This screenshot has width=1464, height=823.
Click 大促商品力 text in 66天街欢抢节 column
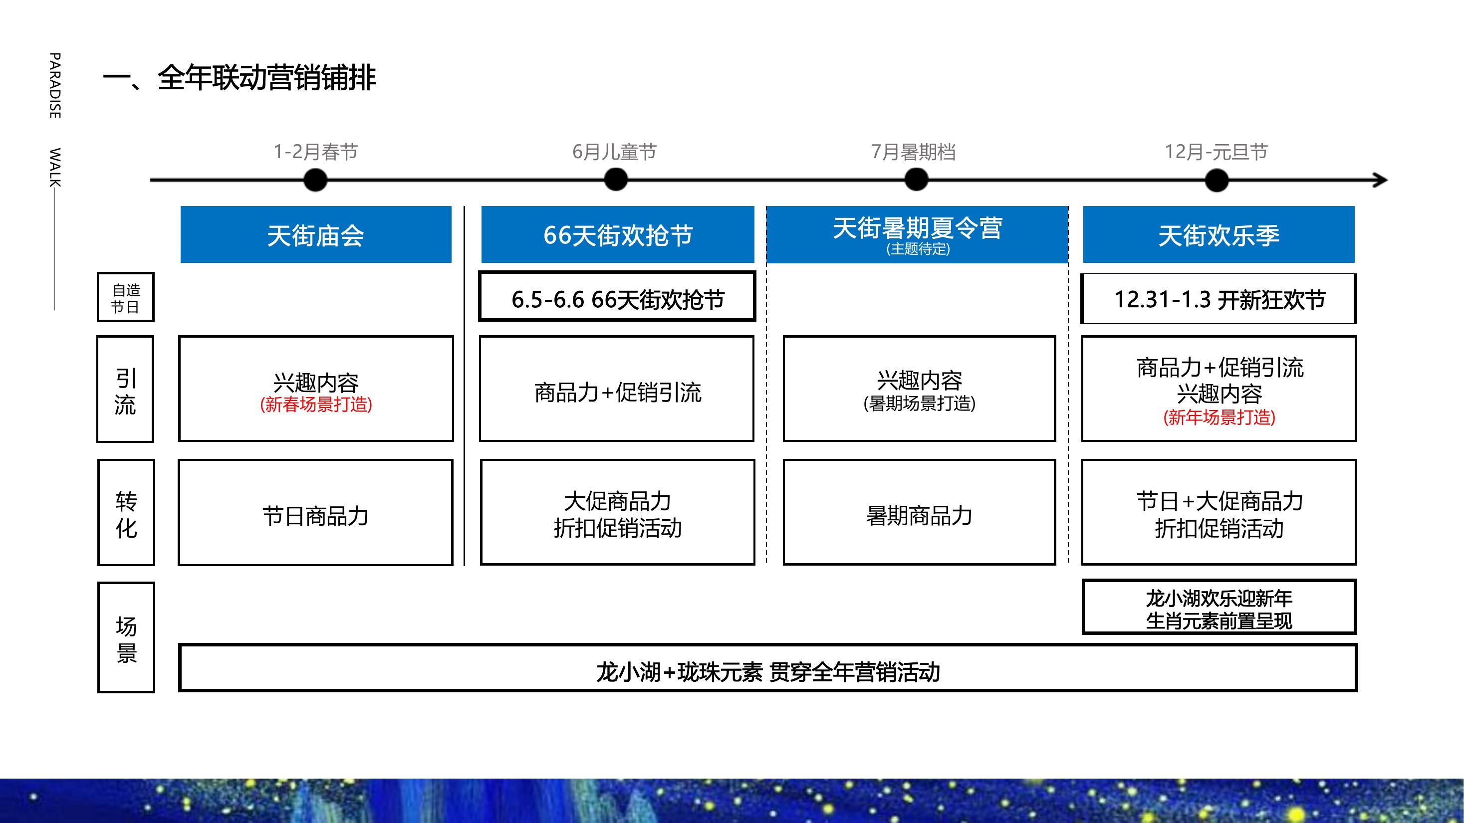pos(618,501)
